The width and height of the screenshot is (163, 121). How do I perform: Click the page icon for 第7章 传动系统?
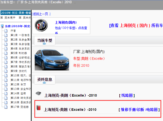pyautogui.click(x=6, y=62)
